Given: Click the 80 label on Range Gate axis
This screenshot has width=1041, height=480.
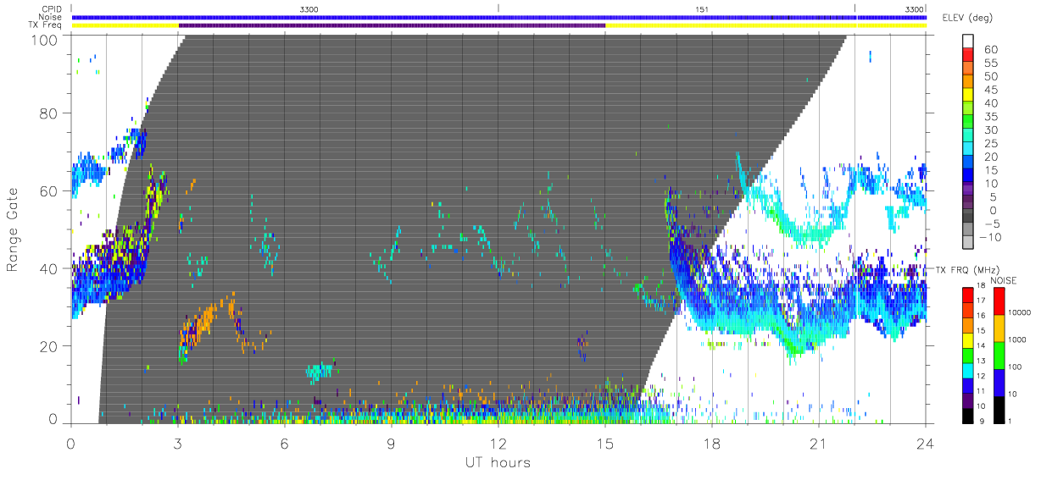Looking at the screenshot, I should (x=49, y=113).
